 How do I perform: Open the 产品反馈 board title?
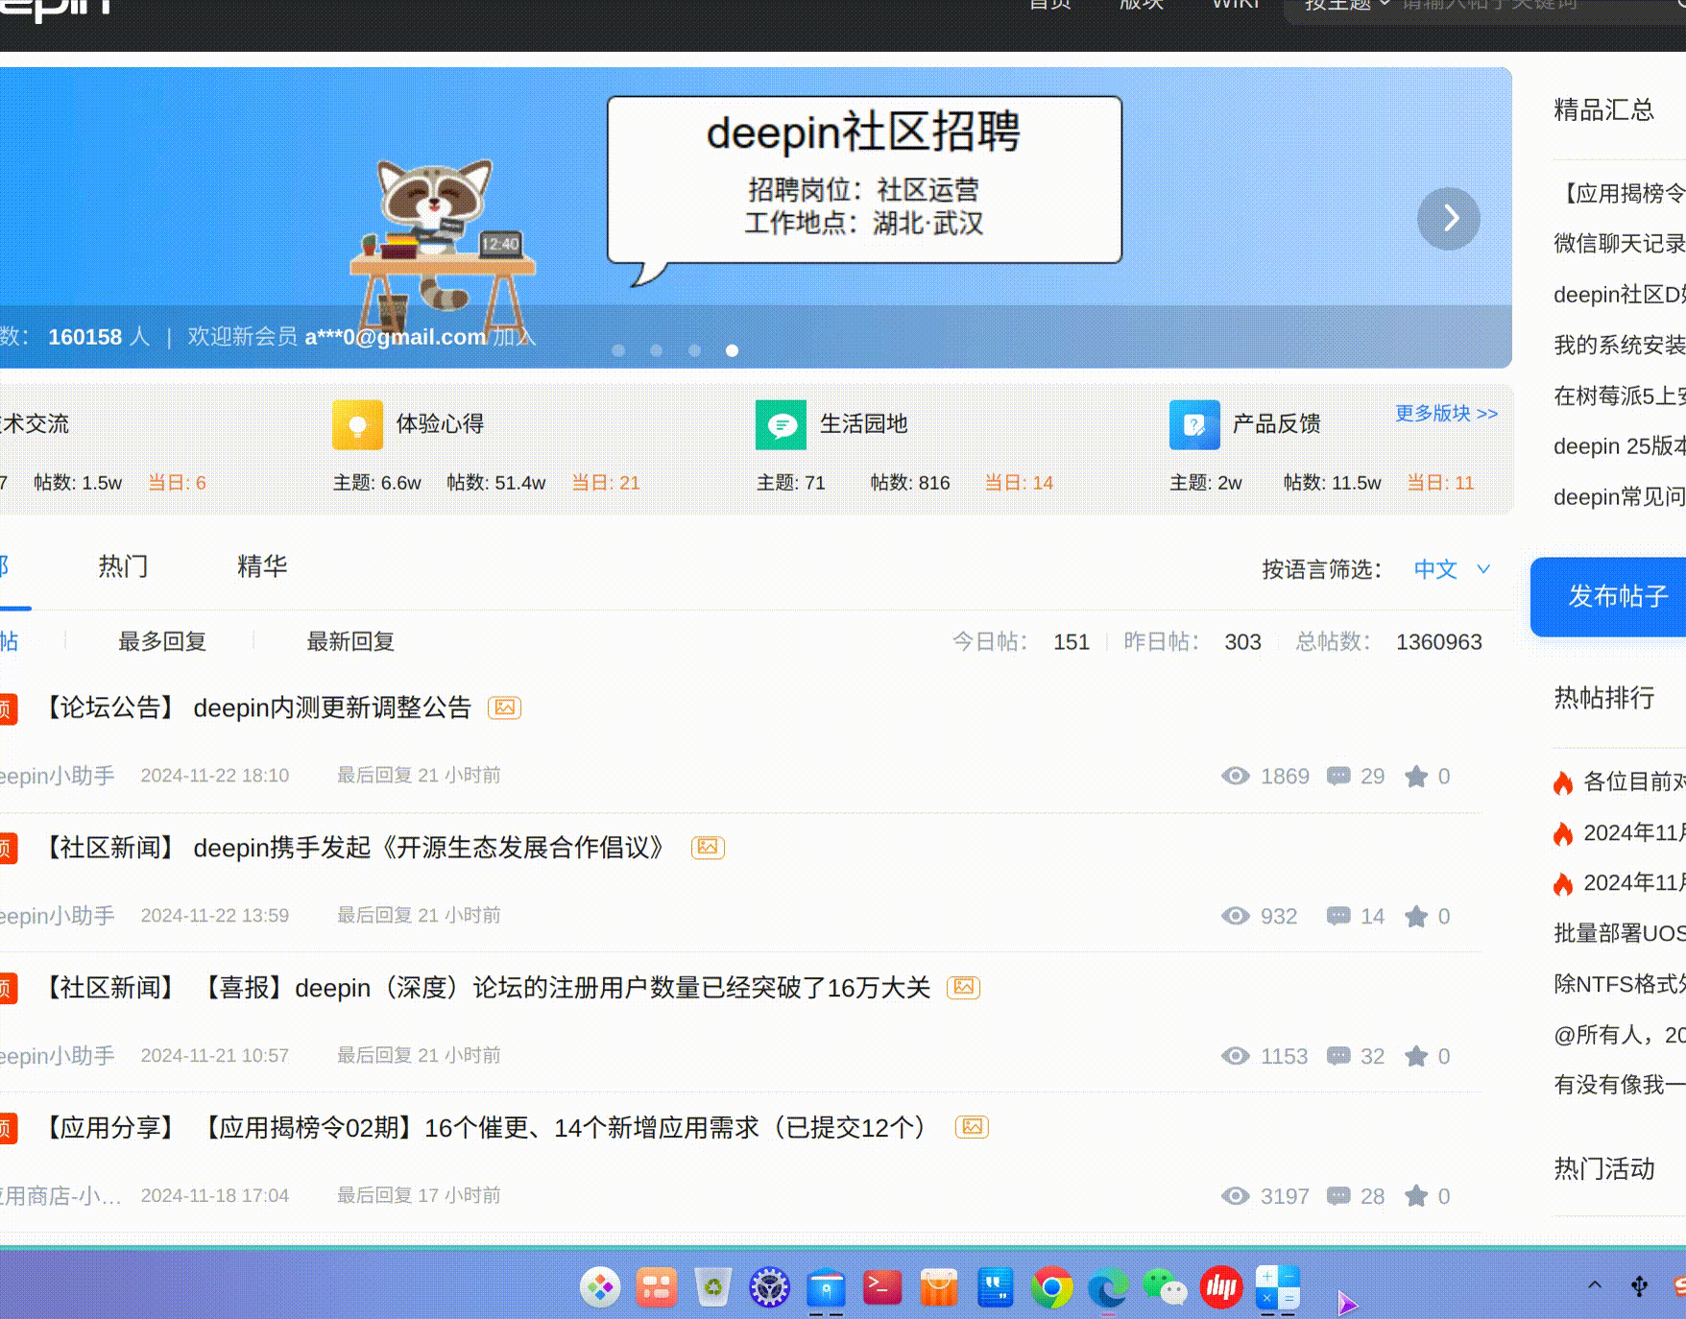pyautogui.click(x=1276, y=424)
